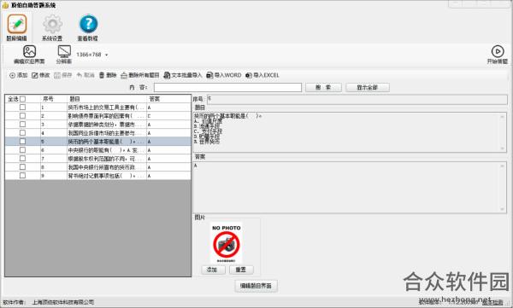The image size is (513, 308).
Task: Open the 1366×768 resolution dropdown
Action: click(x=107, y=55)
